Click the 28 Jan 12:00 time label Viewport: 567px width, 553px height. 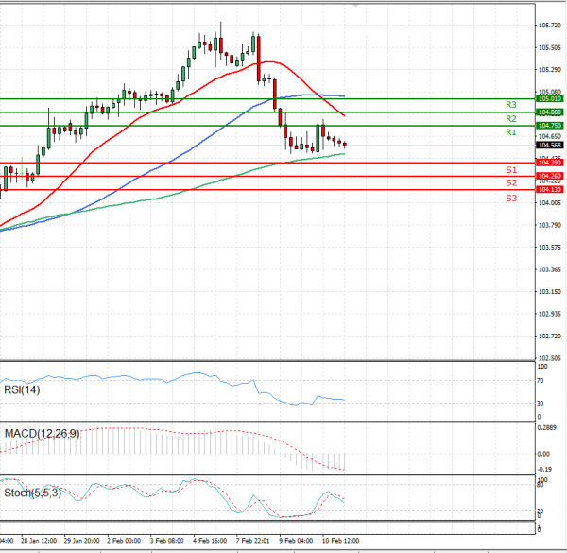[x=39, y=541]
